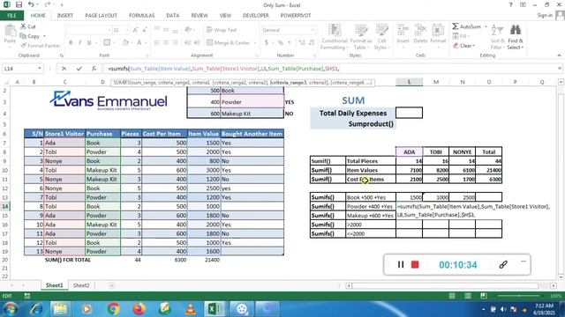Switch to the DATA tab
565x317 pixels.
[173, 16]
